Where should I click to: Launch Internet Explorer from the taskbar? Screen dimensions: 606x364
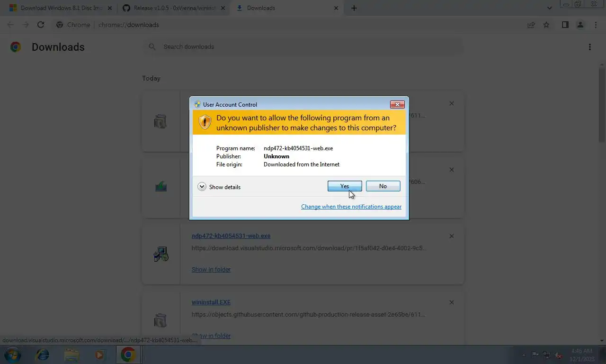43,355
